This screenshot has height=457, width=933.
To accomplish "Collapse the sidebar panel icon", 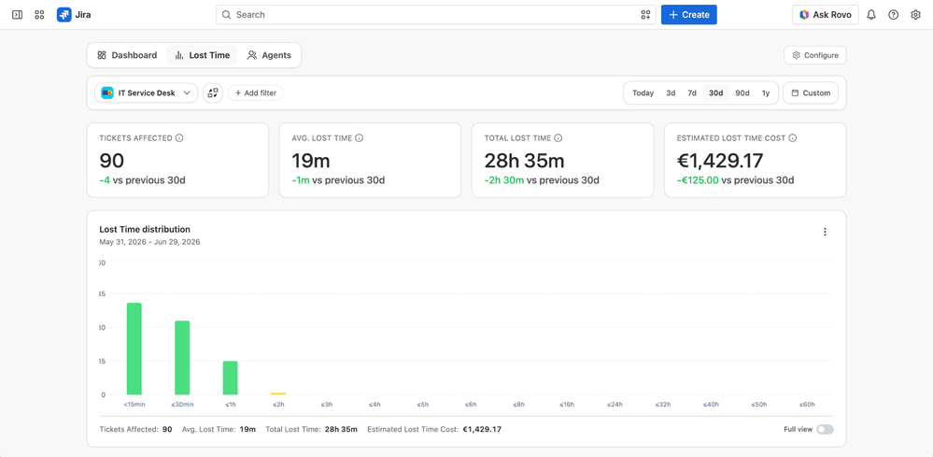I will pyautogui.click(x=17, y=15).
